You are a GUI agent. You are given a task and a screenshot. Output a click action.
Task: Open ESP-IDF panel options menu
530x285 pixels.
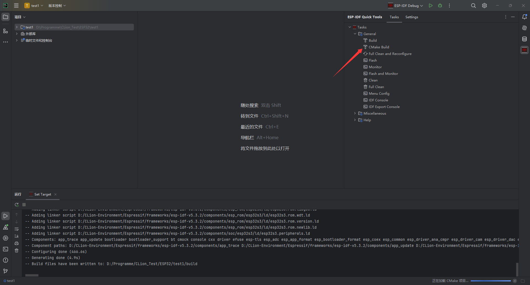(506, 17)
